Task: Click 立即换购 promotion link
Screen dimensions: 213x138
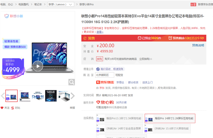Action: pyautogui.click(x=146, y=59)
